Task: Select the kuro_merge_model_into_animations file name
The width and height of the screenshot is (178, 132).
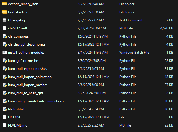Action: click(x=36, y=101)
